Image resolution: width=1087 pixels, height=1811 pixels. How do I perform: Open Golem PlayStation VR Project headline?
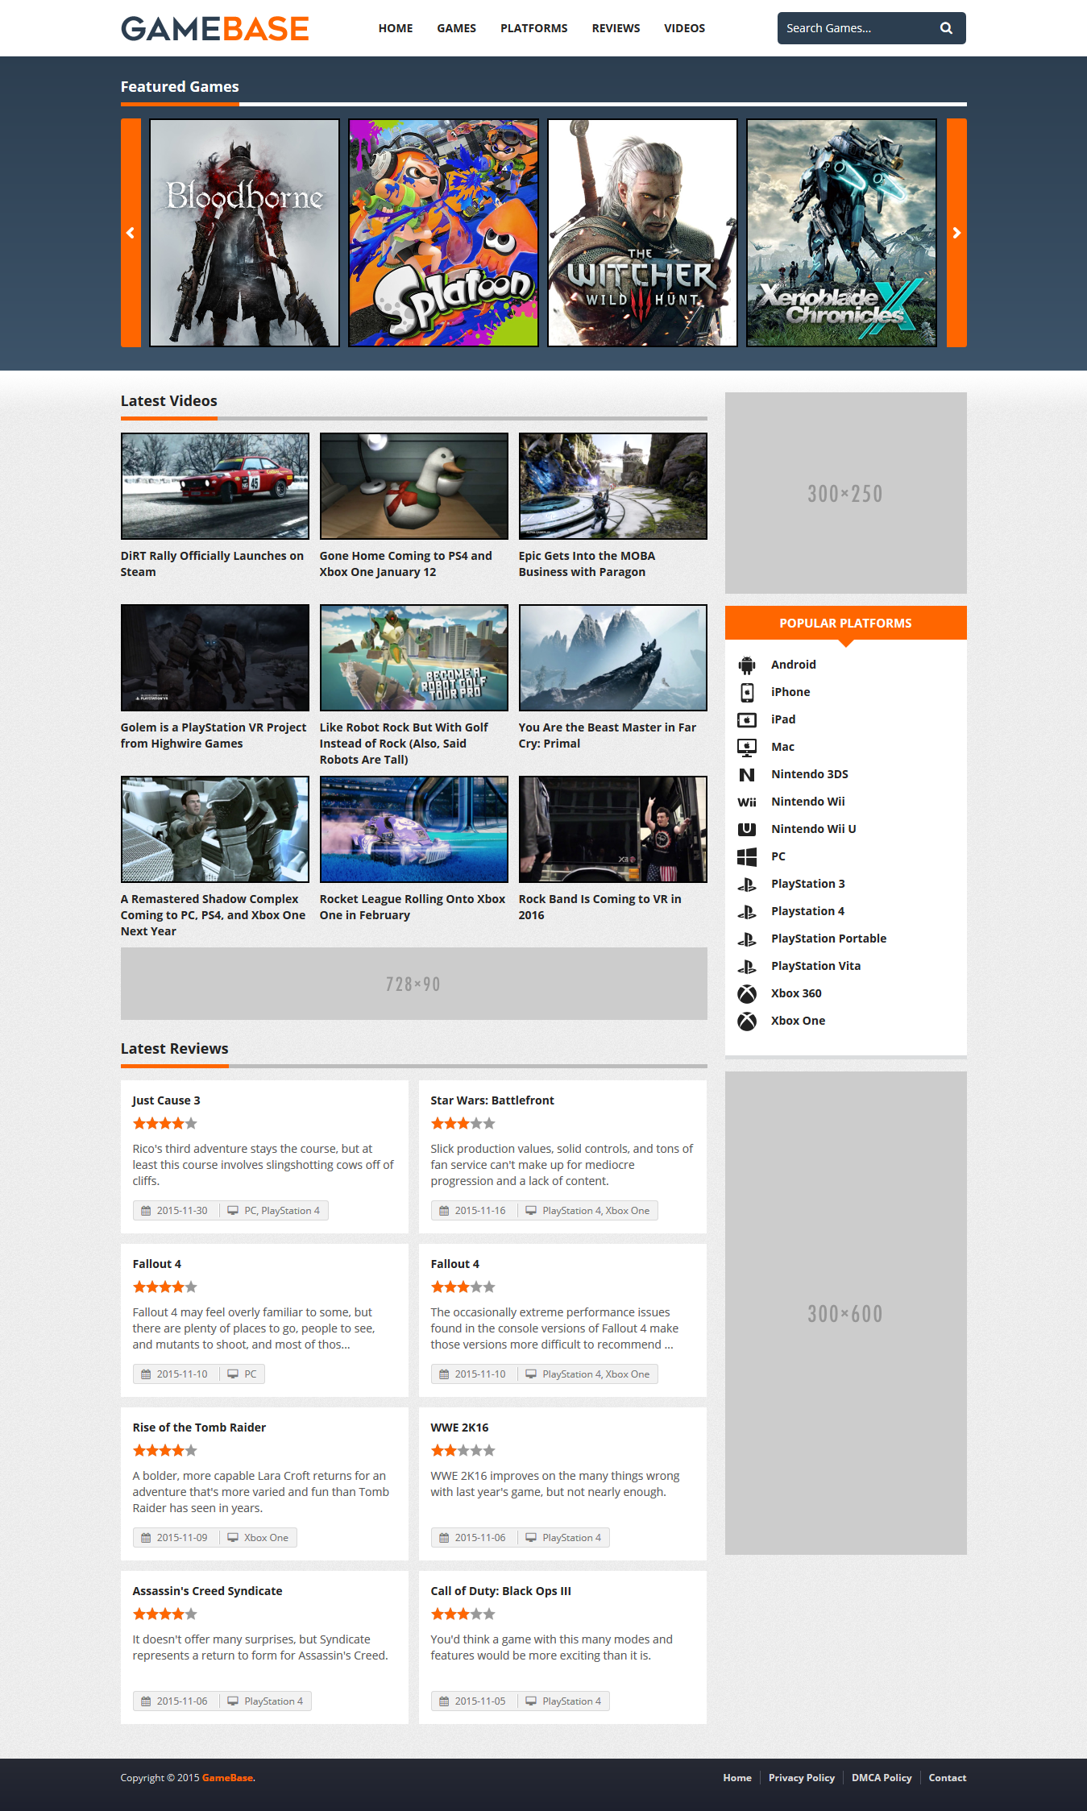214,736
